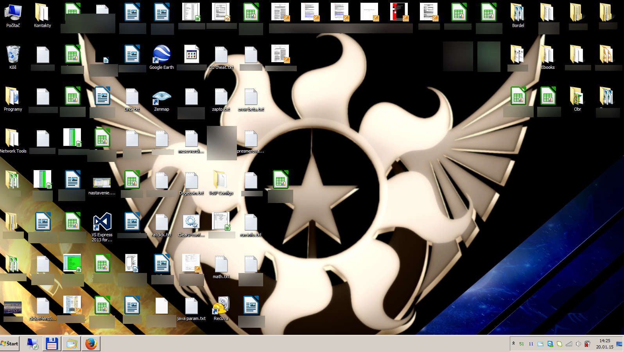The width and height of the screenshot is (624, 352).
Task: Select the crew beta.txt file
Action: (x=251, y=99)
